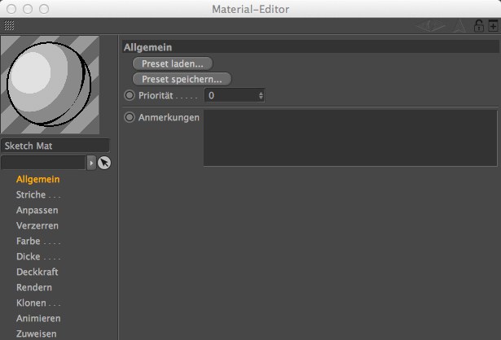Click the Sketch Mat name field
The width and height of the screenshot is (501, 340).
[55, 146]
